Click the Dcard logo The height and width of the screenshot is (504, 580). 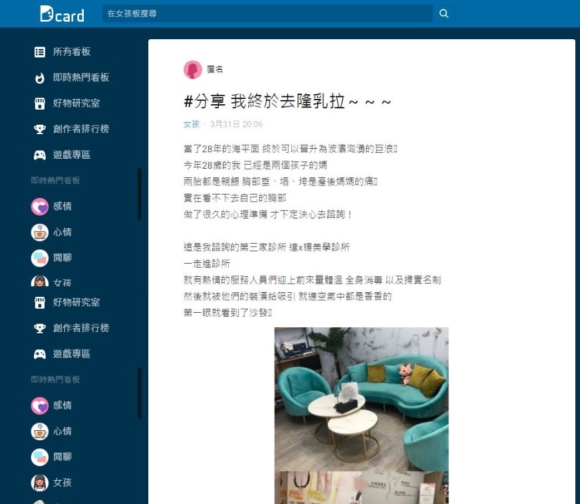(62, 14)
